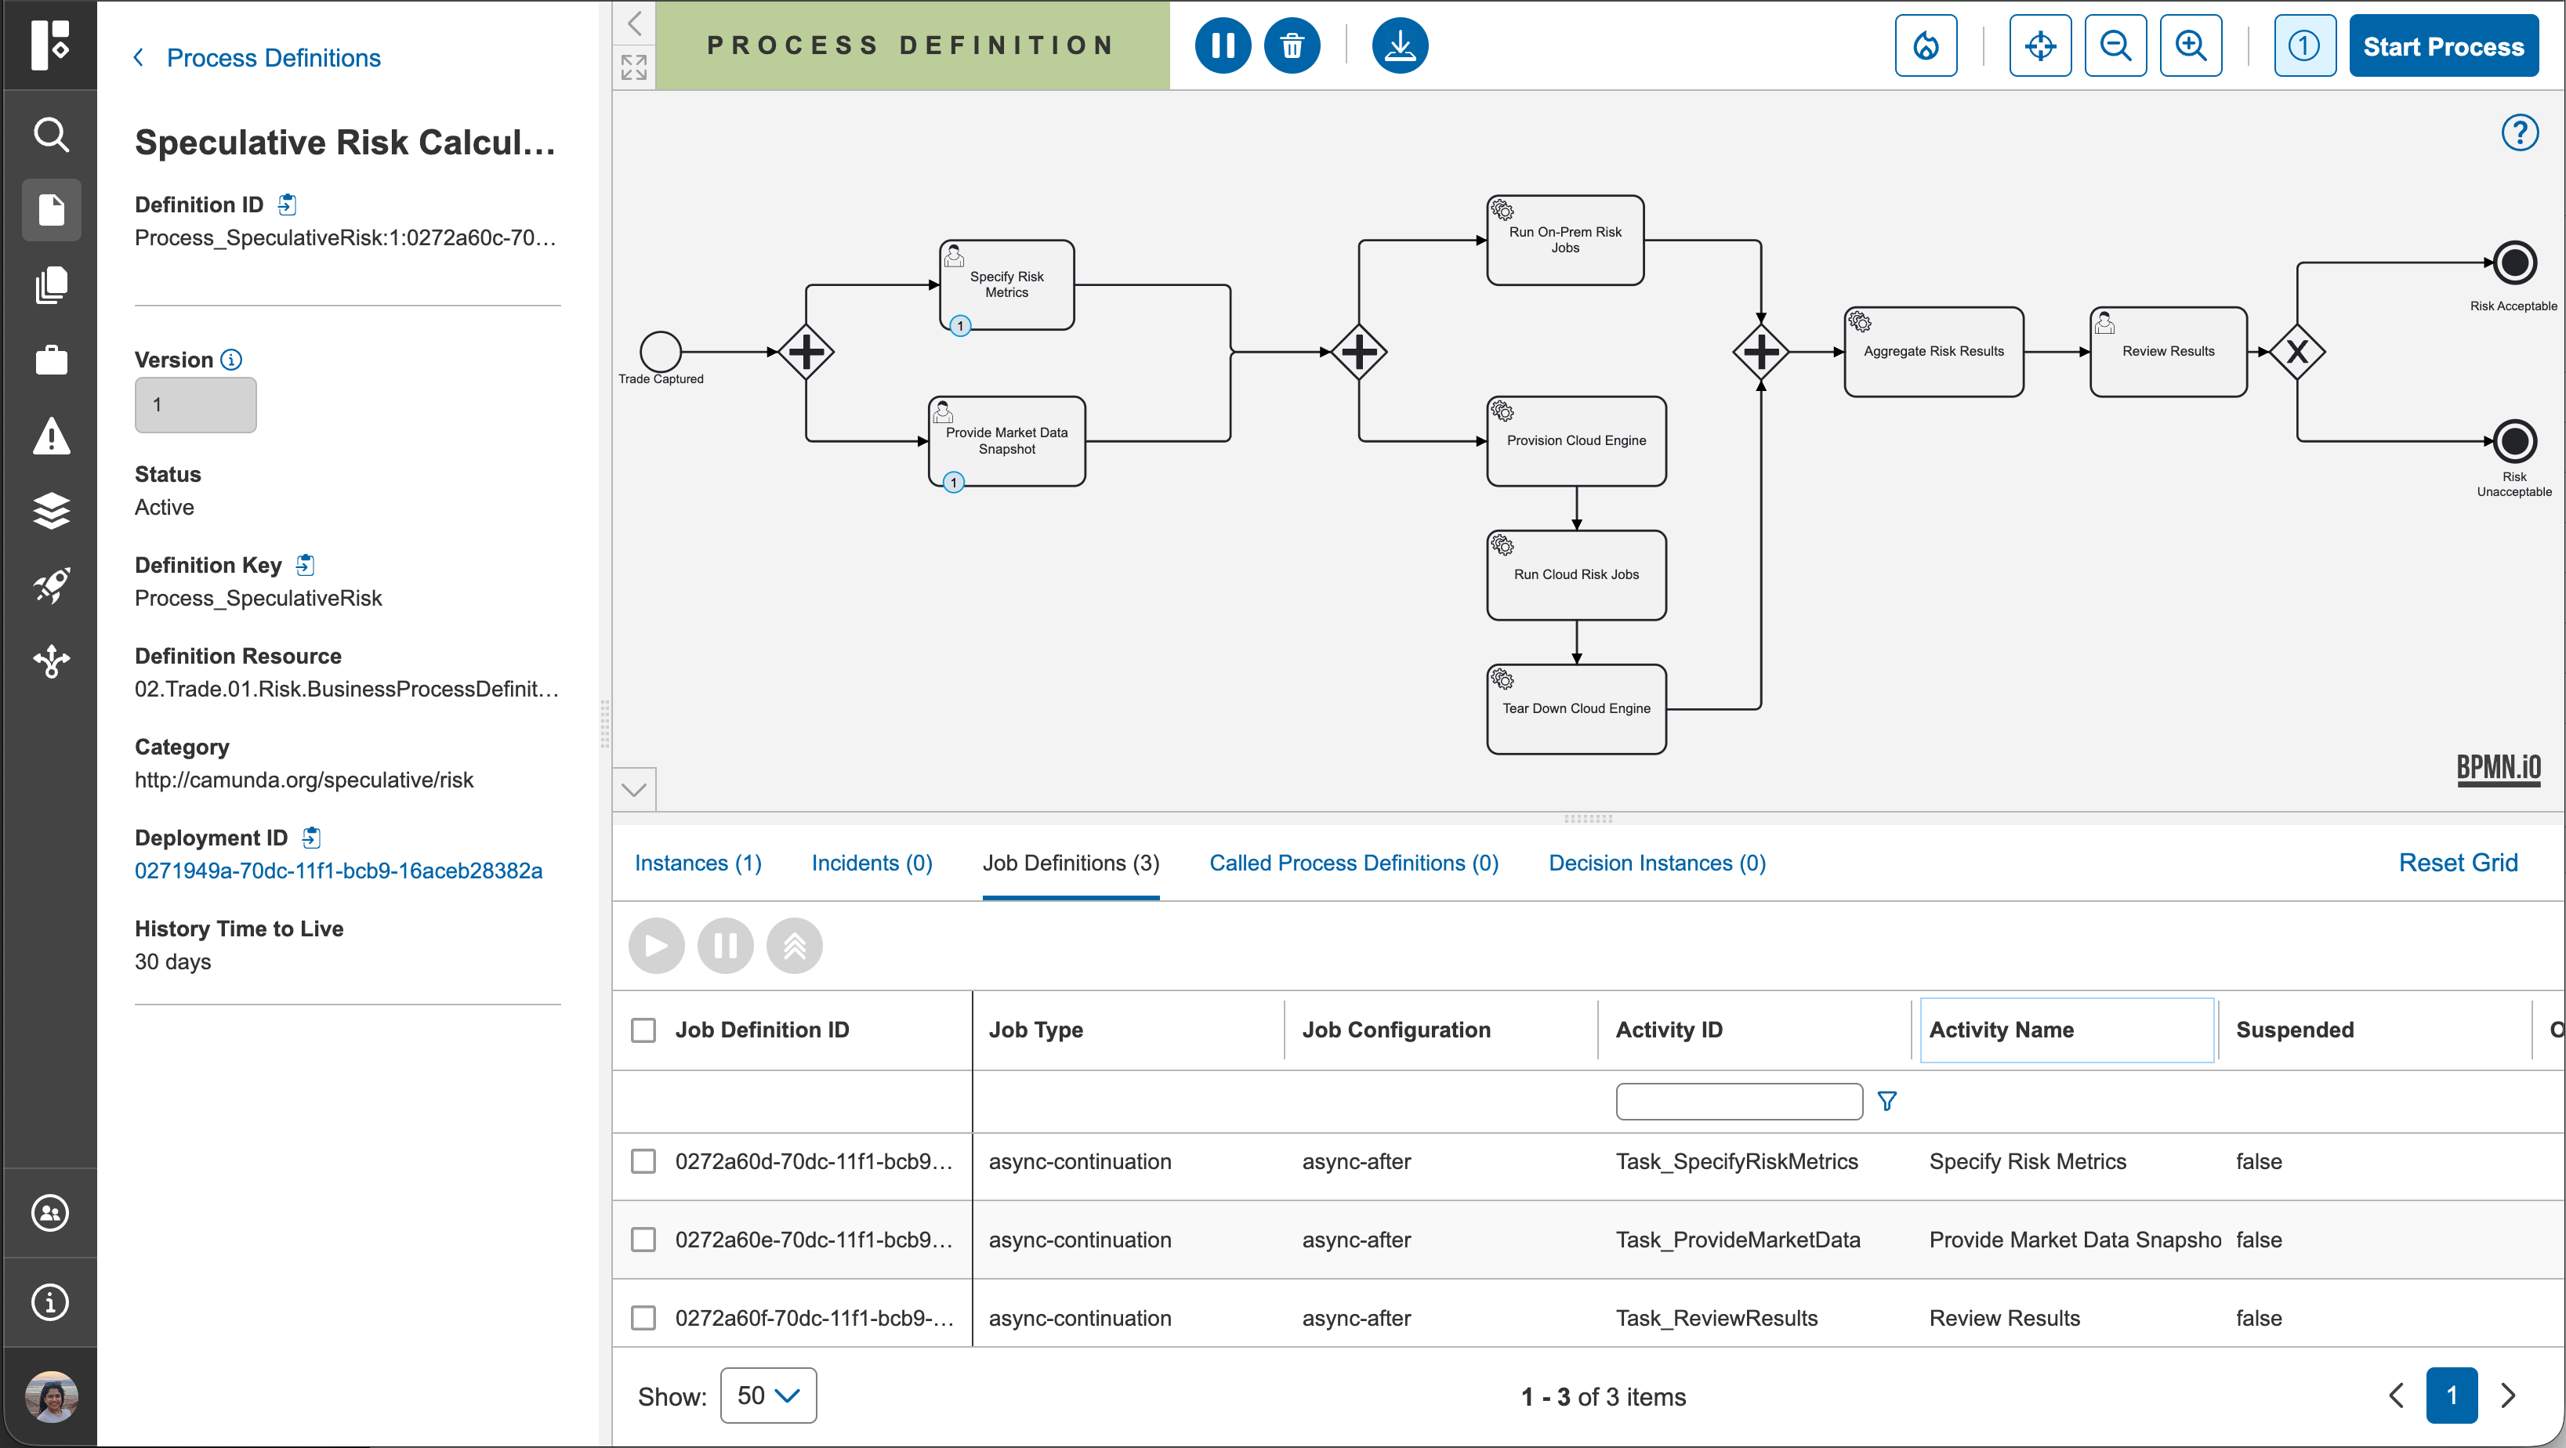Focus the Activity ID filter field
This screenshot has height=1448, width=2566.
(x=1739, y=1102)
